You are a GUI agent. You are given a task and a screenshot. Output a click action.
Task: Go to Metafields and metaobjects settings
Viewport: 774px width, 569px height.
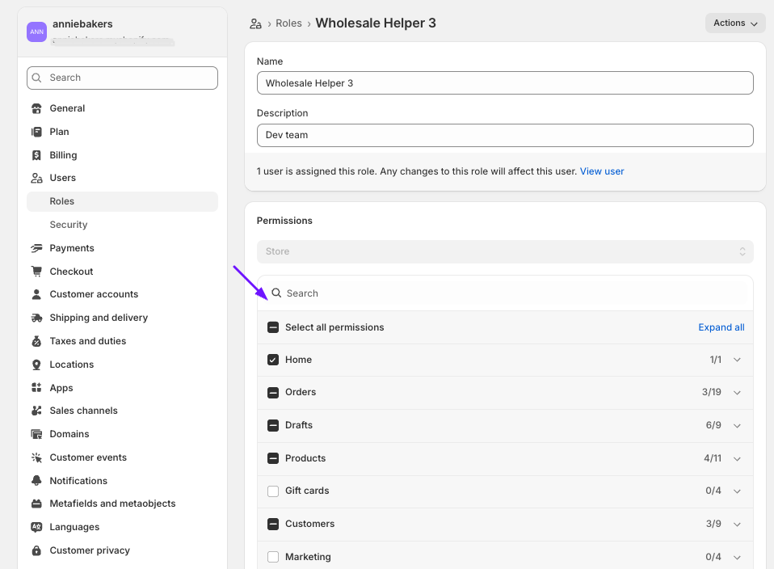pos(112,504)
